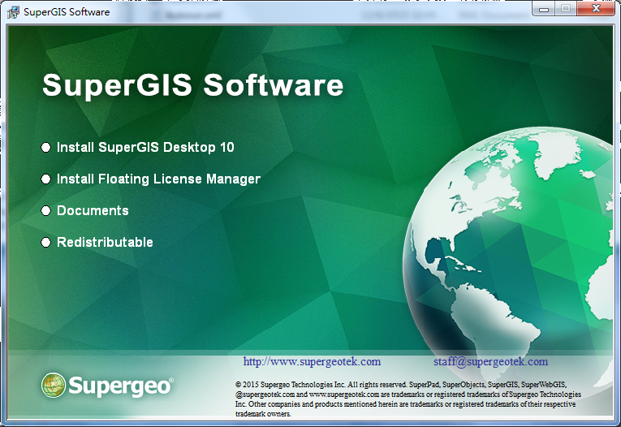Screen dimensions: 621x427
Task: Select the Install Floating License Manager radio bullet
Action: pos(46,179)
